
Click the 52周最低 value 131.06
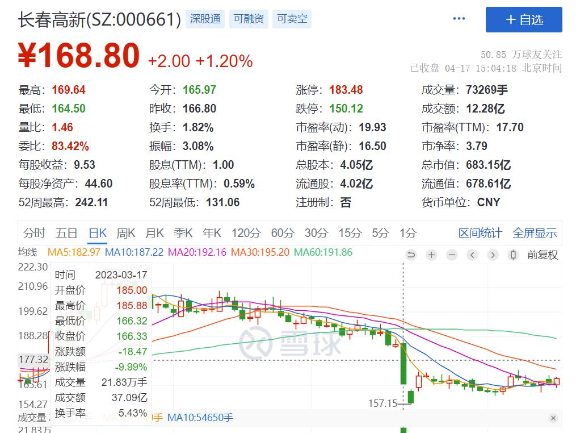[223, 202]
